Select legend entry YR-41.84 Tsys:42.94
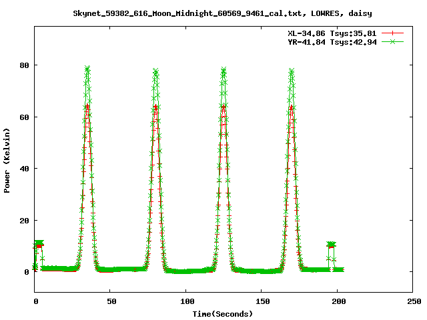This screenshot has width=427, height=320. coord(332,42)
